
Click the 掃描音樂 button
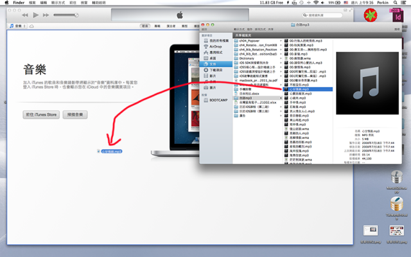click(x=75, y=114)
